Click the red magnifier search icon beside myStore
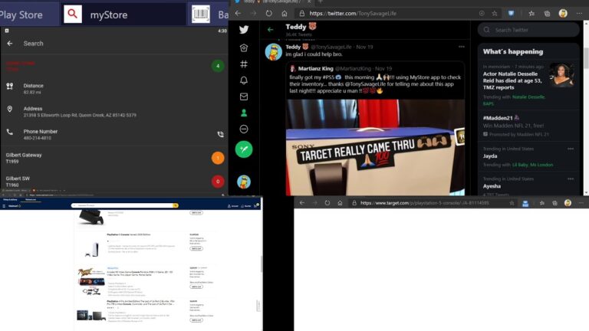The width and height of the screenshot is (589, 331). coord(73,15)
